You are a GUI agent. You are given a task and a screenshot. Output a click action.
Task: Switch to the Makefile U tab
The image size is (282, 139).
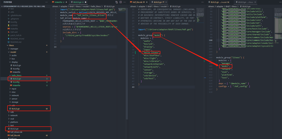pyautogui.click(x=59, y=2)
